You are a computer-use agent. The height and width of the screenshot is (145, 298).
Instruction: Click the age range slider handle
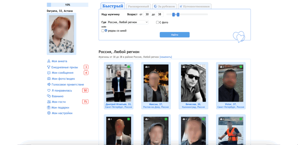173,14
